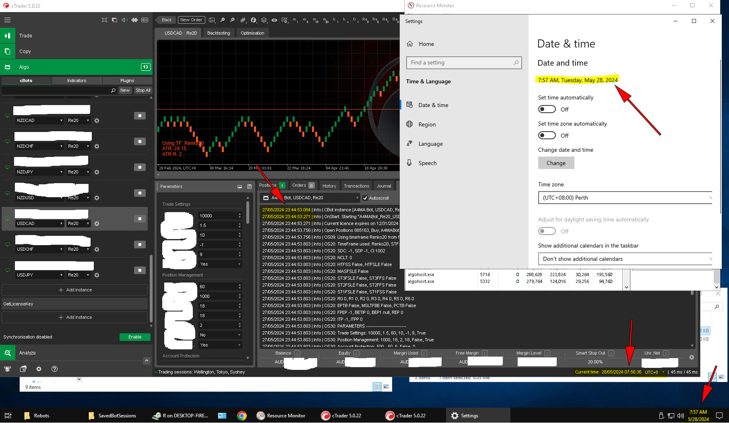
Task: Click the NZDJPY instance stop toggle
Action: tap(140, 167)
